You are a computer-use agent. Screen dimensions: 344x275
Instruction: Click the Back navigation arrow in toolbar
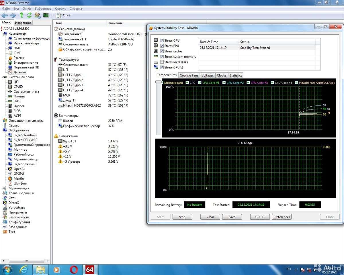[x=5, y=15]
